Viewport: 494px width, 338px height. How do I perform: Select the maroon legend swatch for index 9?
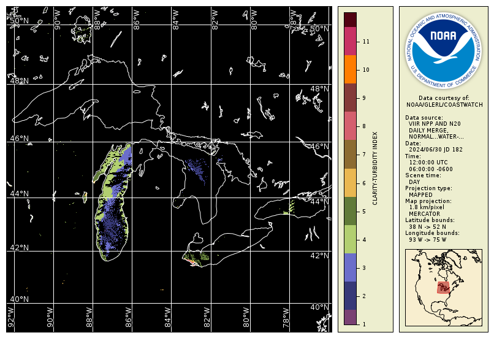click(350, 98)
